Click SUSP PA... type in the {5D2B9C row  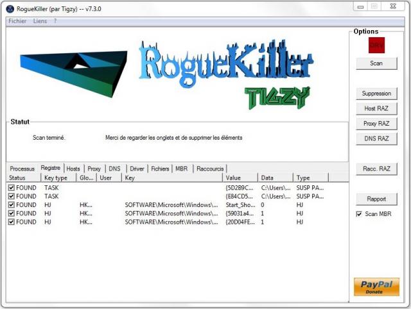pos(310,188)
